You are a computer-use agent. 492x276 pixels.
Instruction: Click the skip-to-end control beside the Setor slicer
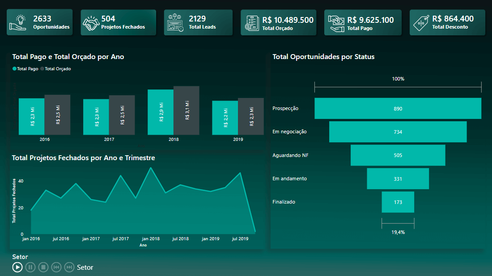click(x=69, y=267)
